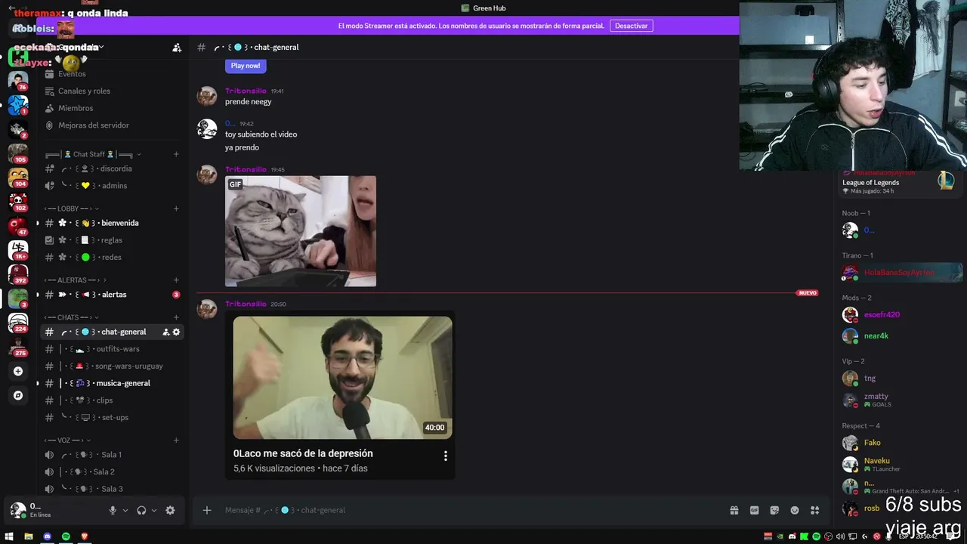Open the server with 275 badge
This screenshot has height=544, width=967.
18,347
